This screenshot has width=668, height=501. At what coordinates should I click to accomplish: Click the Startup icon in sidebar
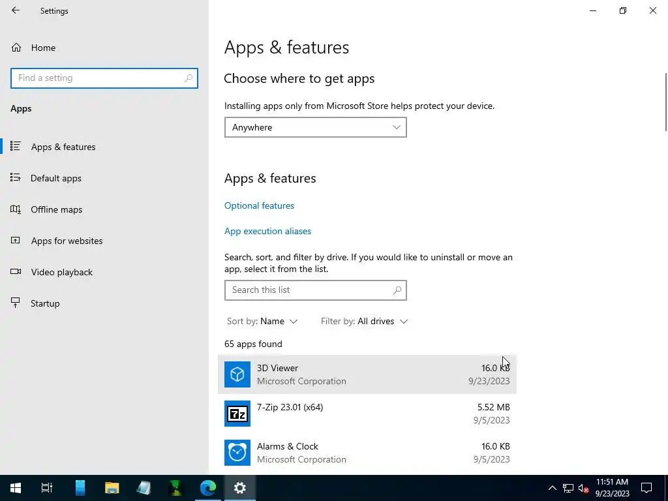(16, 303)
